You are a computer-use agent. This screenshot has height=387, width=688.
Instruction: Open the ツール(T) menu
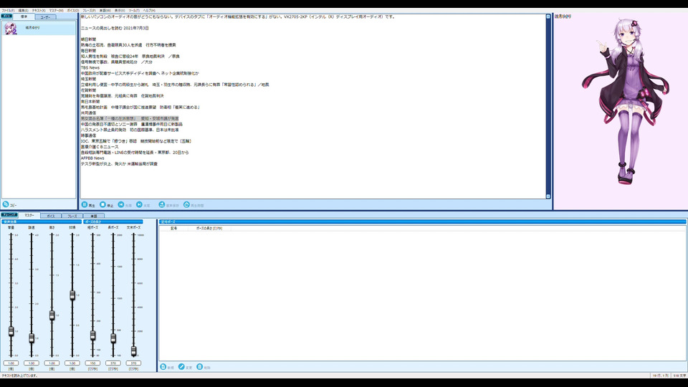pos(134,10)
